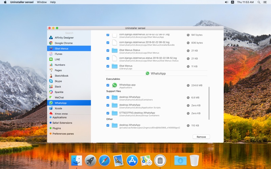
Task: Select Slack in the app list
Action: tap(58, 87)
